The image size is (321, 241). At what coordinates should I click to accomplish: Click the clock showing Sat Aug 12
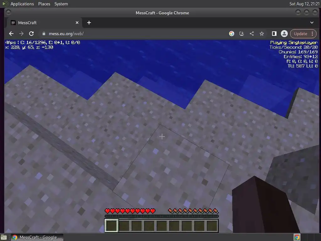(x=304, y=4)
